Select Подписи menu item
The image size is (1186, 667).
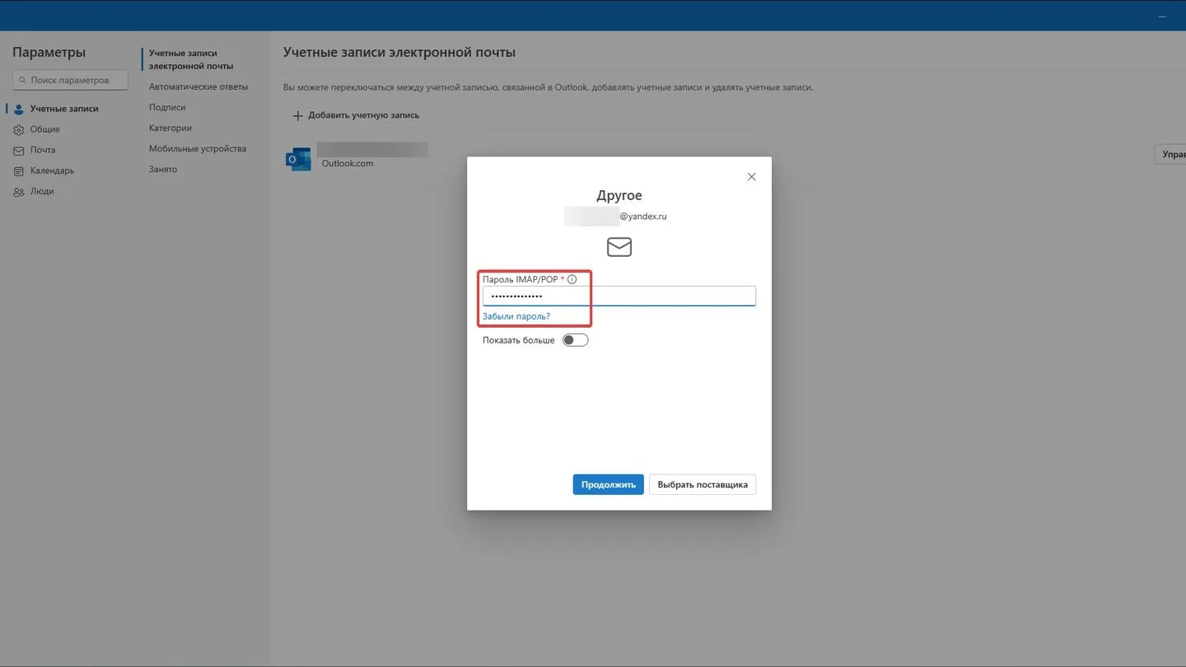pyautogui.click(x=167, y=107)
